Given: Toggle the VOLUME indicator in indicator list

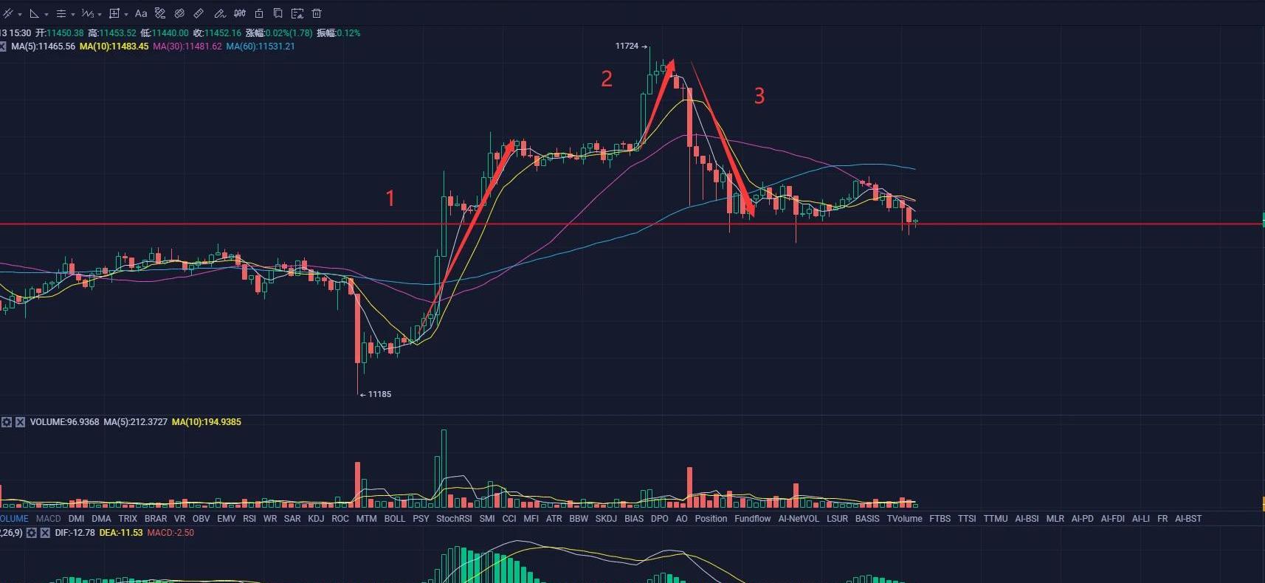Looking at the screenshot, I should click(14, 519).
